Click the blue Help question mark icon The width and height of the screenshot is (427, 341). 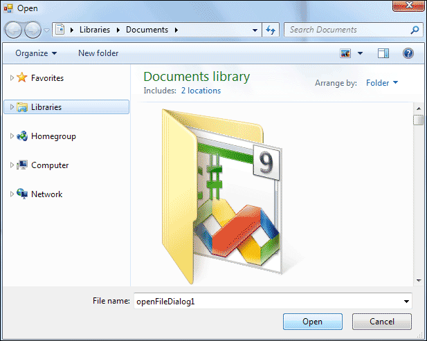click(x=408, y=53)
